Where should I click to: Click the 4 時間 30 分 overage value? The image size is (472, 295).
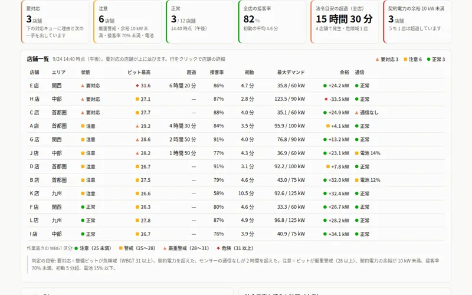tap(182, 126)
